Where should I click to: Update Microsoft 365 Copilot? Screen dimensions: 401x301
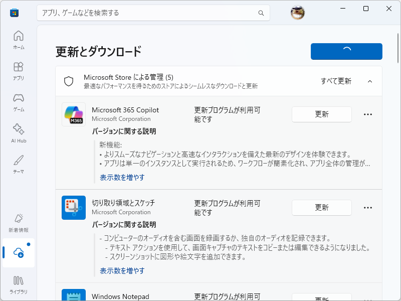[322, 114]
